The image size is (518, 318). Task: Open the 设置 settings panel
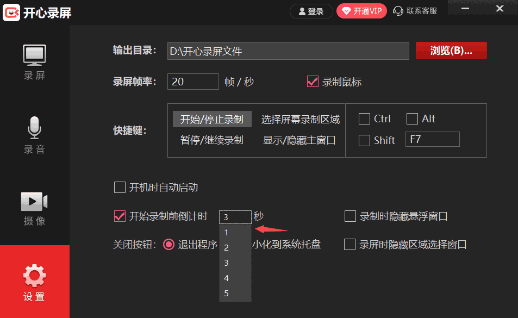click(34, 281)
